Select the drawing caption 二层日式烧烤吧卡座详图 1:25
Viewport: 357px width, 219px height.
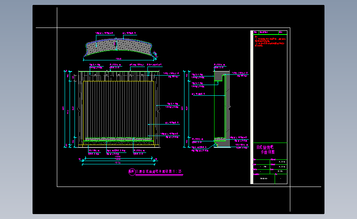coord(159,171)
